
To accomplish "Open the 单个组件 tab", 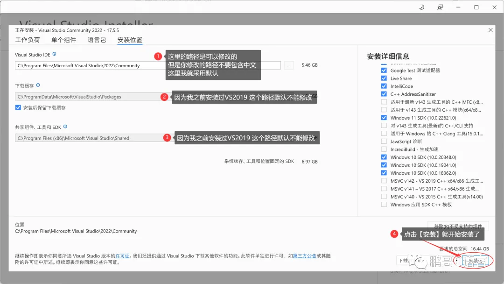I will coord(63,40).
